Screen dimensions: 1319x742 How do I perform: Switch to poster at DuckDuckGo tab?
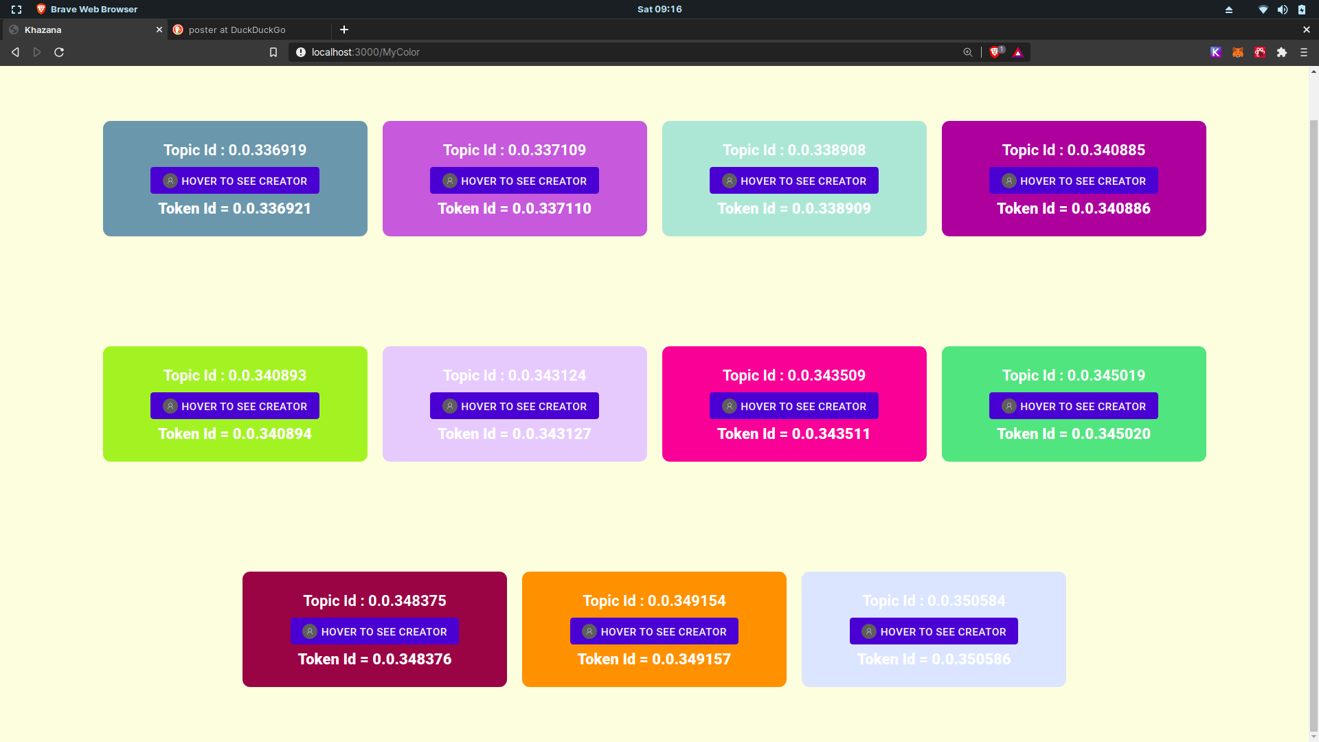(x=237, y=30)
